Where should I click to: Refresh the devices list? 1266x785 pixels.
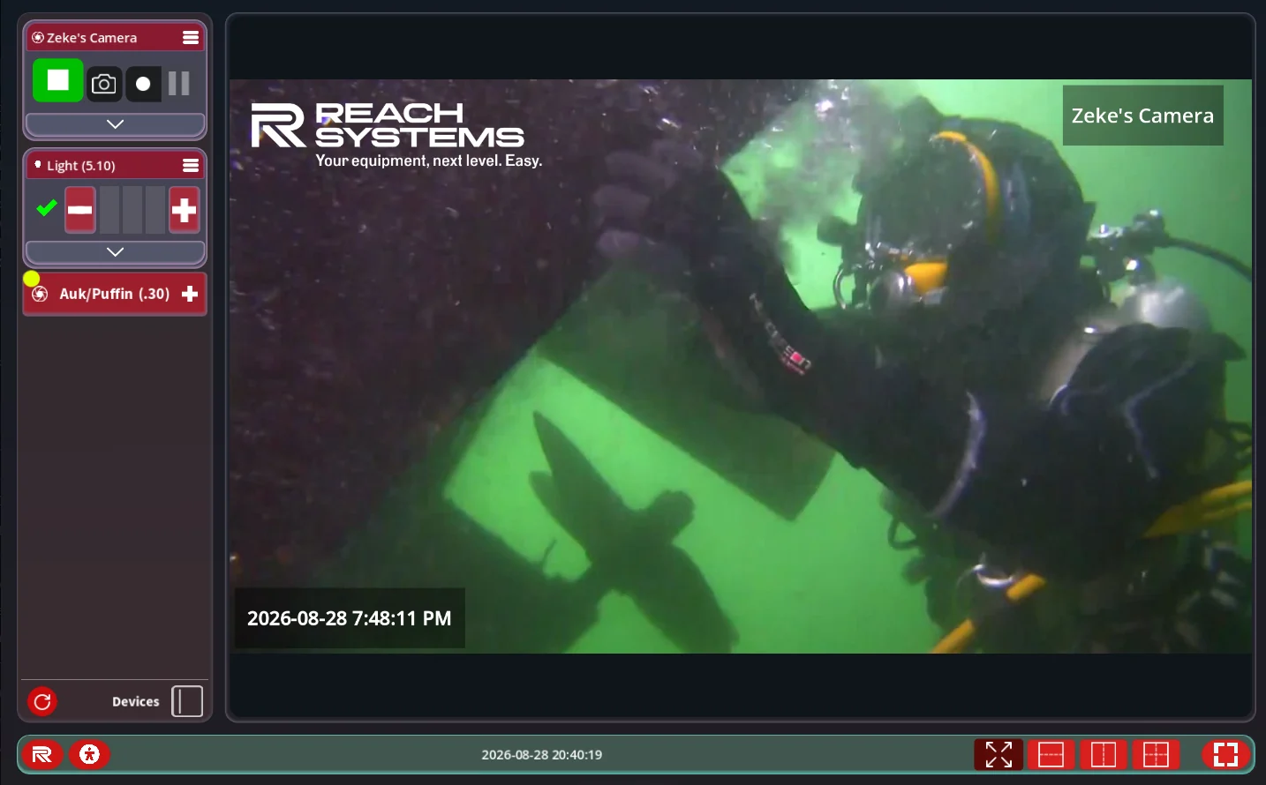click(x=42, y=702)
